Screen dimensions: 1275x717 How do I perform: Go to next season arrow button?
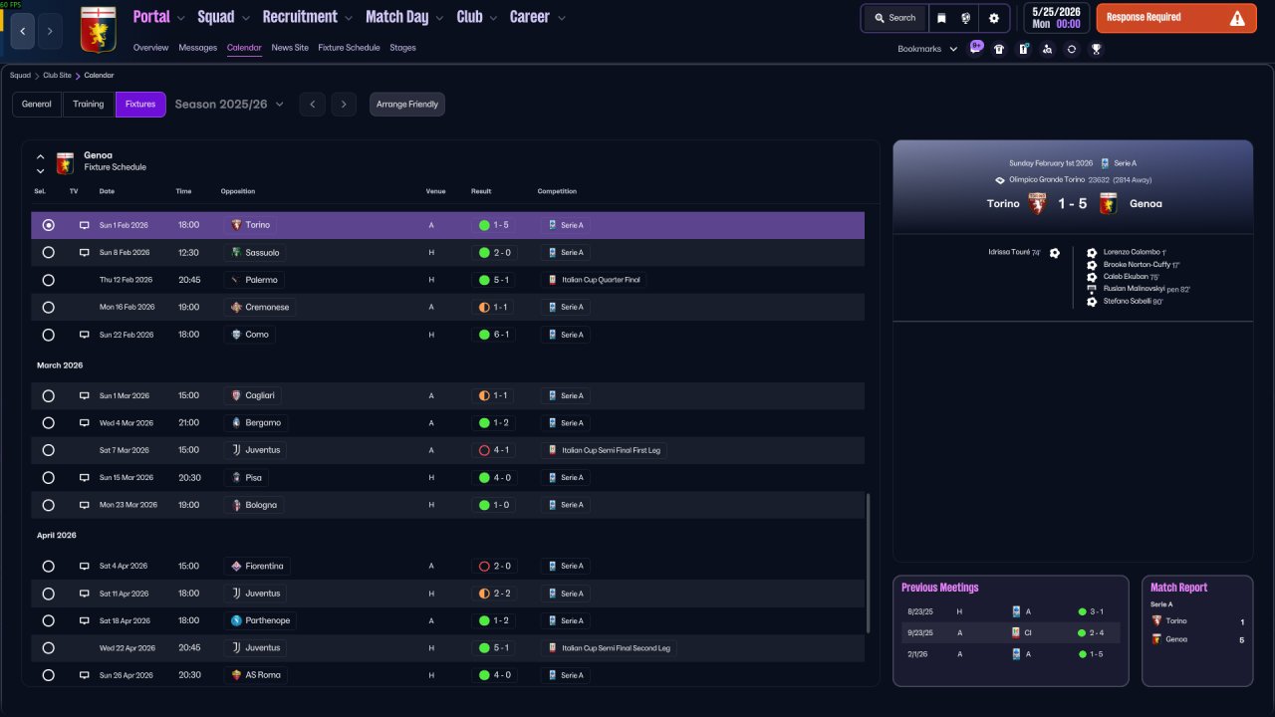(x=344, y=105)
